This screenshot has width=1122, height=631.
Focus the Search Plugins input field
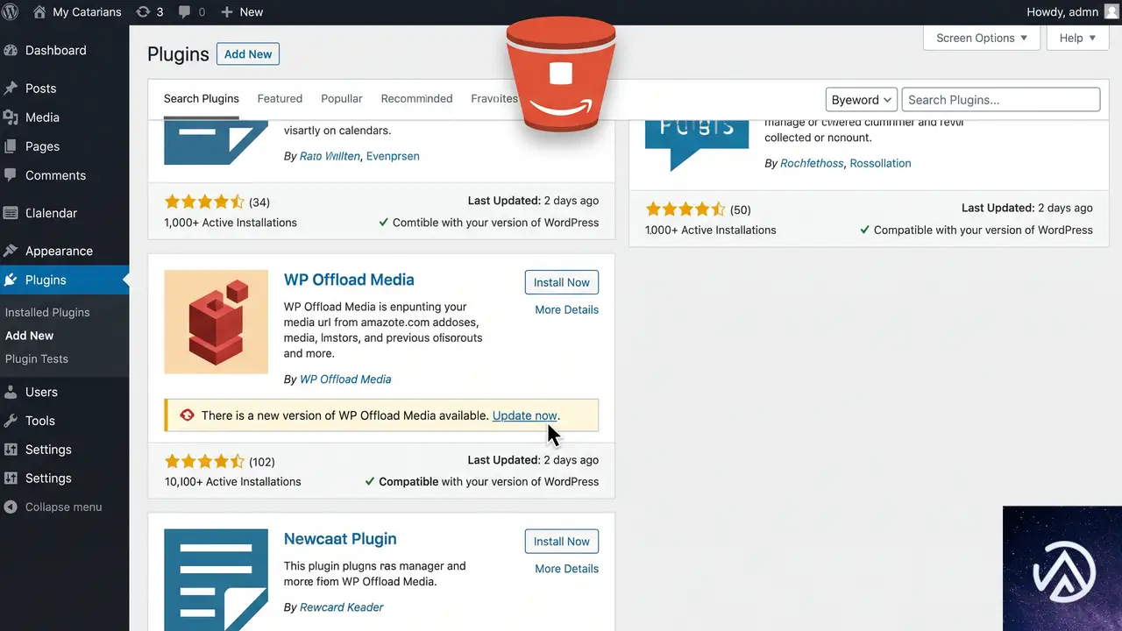tap(1000, 100)
